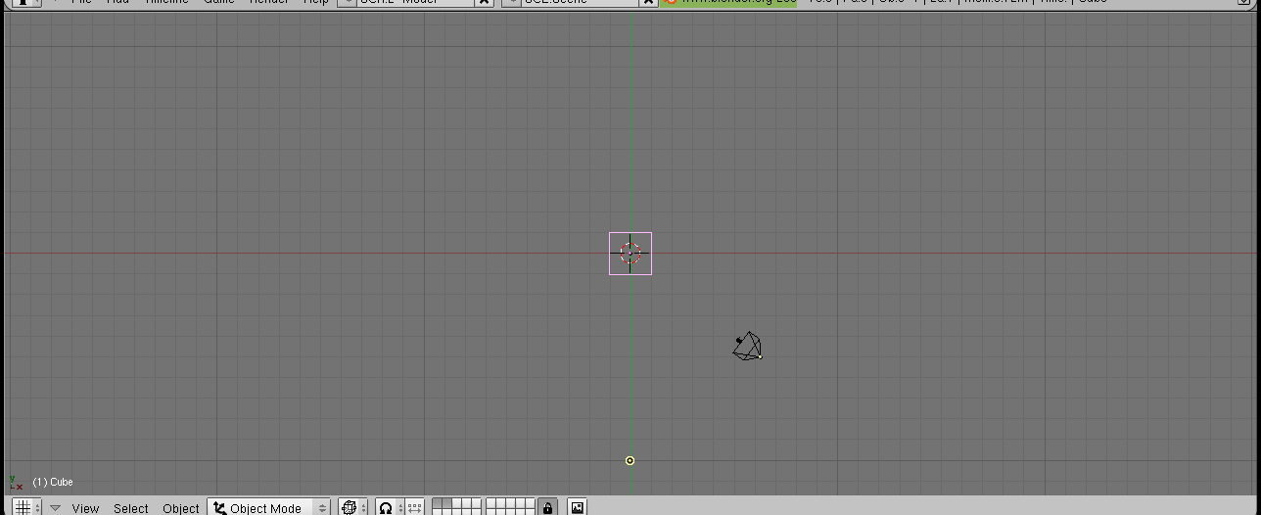Click the render this view image icon

578,507
